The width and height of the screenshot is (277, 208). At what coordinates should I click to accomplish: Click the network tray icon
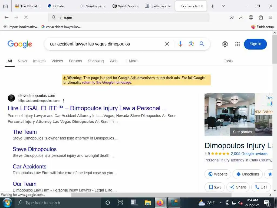tap(234, 203)
